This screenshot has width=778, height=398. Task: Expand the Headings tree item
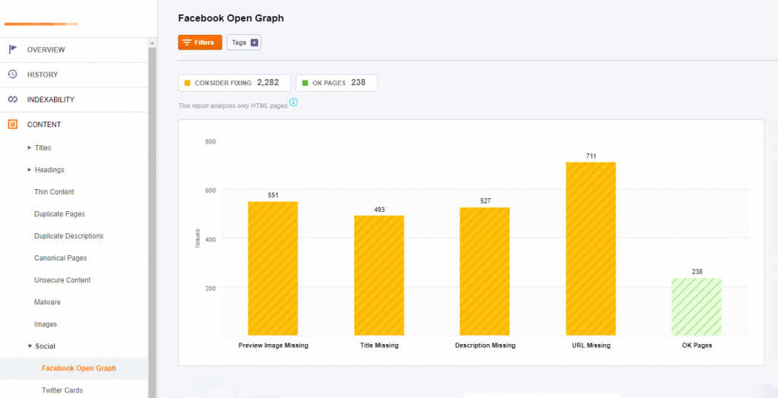tap(30, 169)
